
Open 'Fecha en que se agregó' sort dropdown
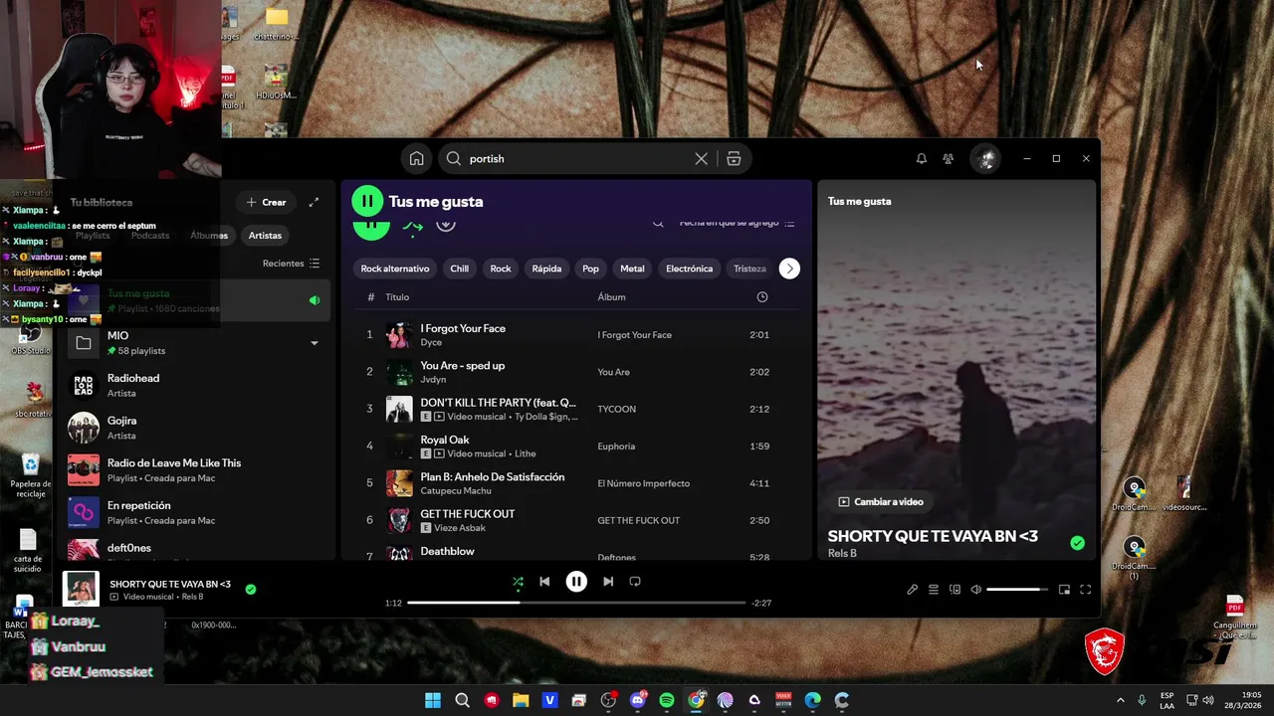pos(737,224)
